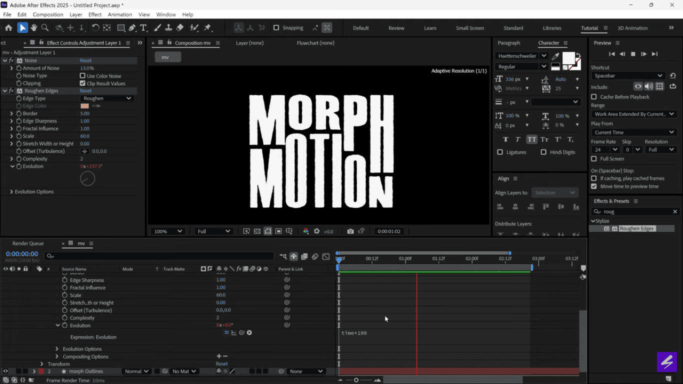
Task: Switch to the Render Queue tab
Action: pyautogui.click(x=28, y=243)
